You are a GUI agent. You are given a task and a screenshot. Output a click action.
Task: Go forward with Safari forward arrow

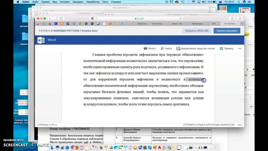point(54,18)
